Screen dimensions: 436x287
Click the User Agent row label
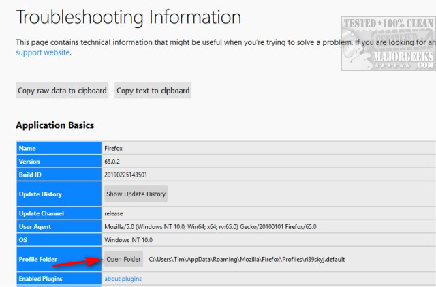59,226
